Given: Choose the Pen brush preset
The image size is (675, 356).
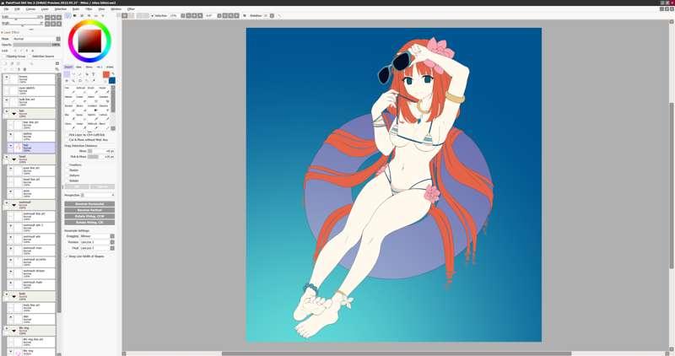Looking at the screenshot, I should point(68,89).
